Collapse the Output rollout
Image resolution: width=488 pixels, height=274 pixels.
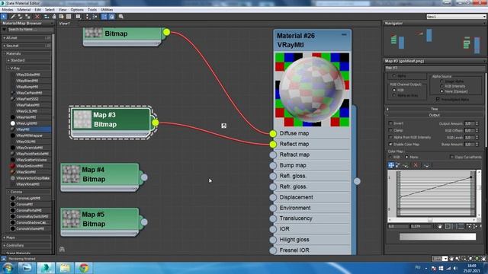pos(435,115)
